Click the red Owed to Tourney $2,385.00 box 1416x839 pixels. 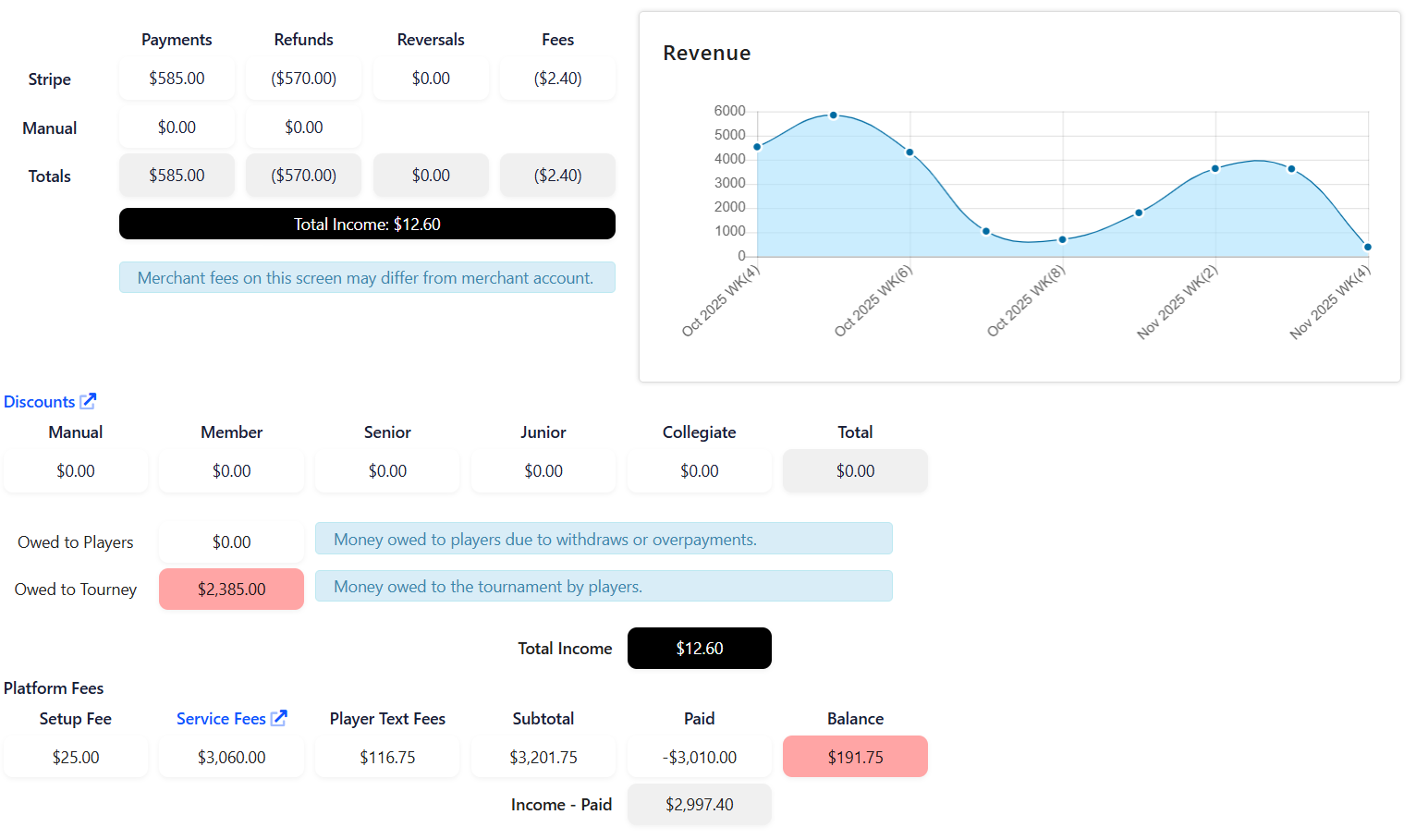[x=231, y=590]
